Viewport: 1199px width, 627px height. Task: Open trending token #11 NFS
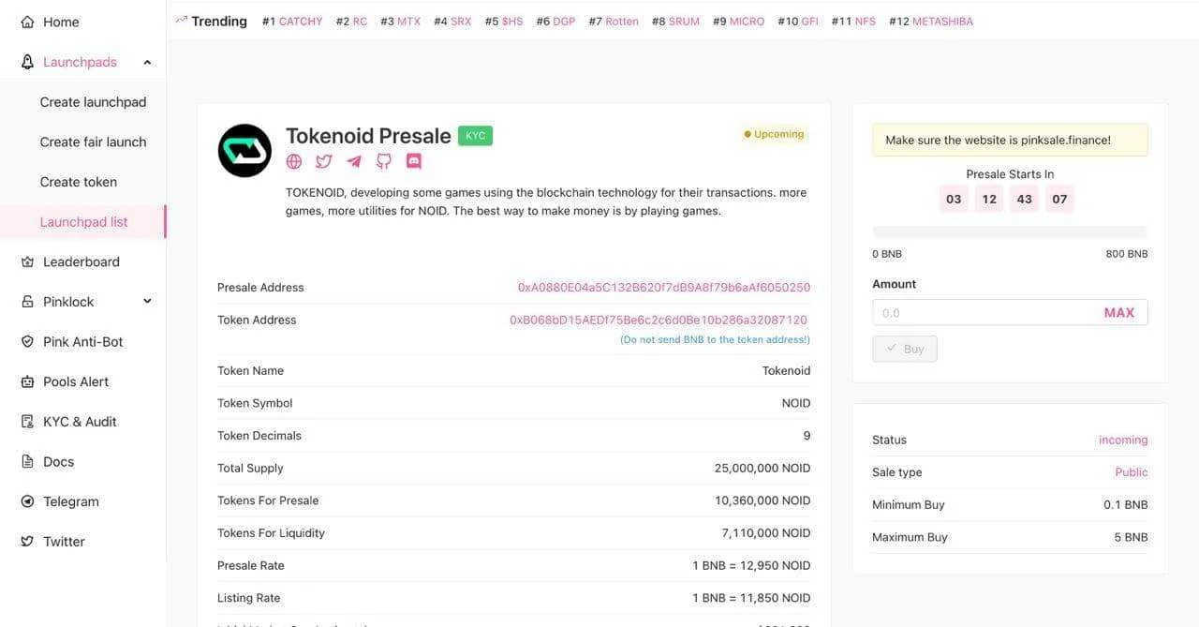[853, 22]
